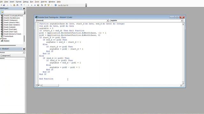This screenshot has width=204, height=114.
Task: Click the "asgtable = 0" code line
Action: 46,28
